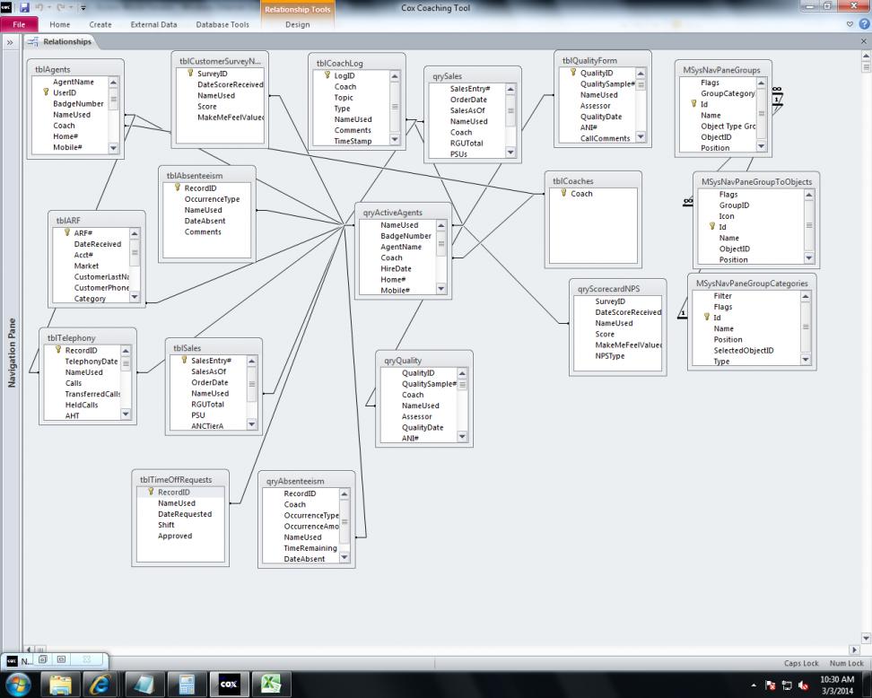
Task: Click the MSysNavPaneGroupCategories scroll down arrow
Action: tap(806, 359)
